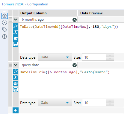
Task: Open X variables list for 6 months ago
Action: (x=16, y=32)
